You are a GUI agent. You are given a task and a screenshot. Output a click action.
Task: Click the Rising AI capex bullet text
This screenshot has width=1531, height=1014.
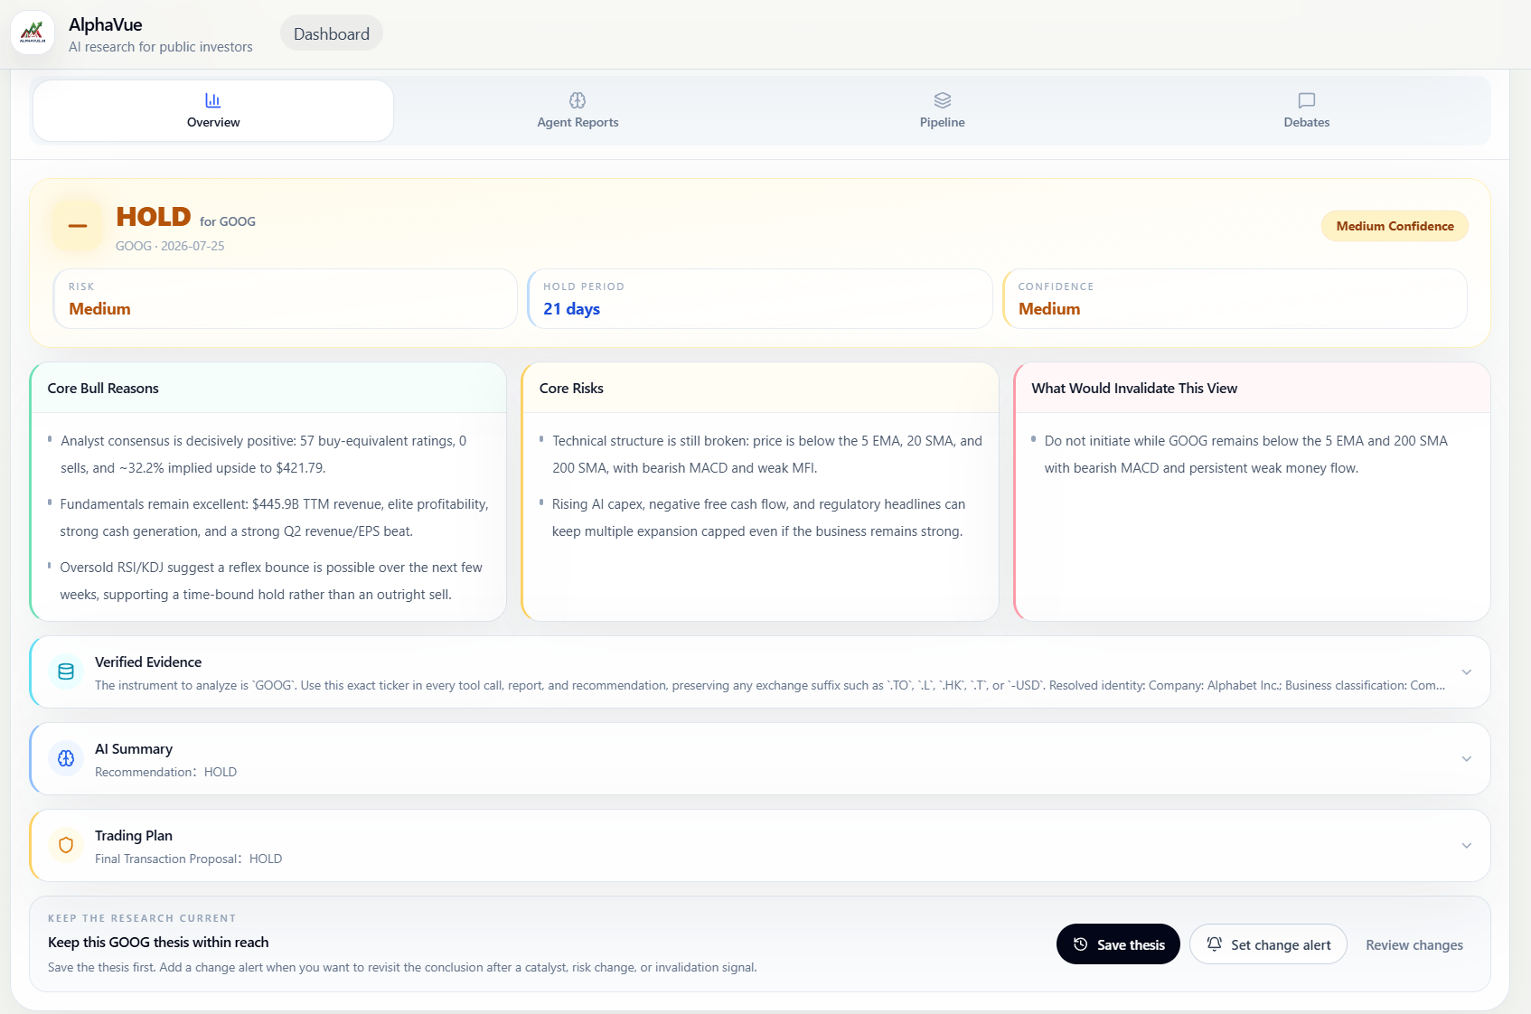(x=759, y=518)
